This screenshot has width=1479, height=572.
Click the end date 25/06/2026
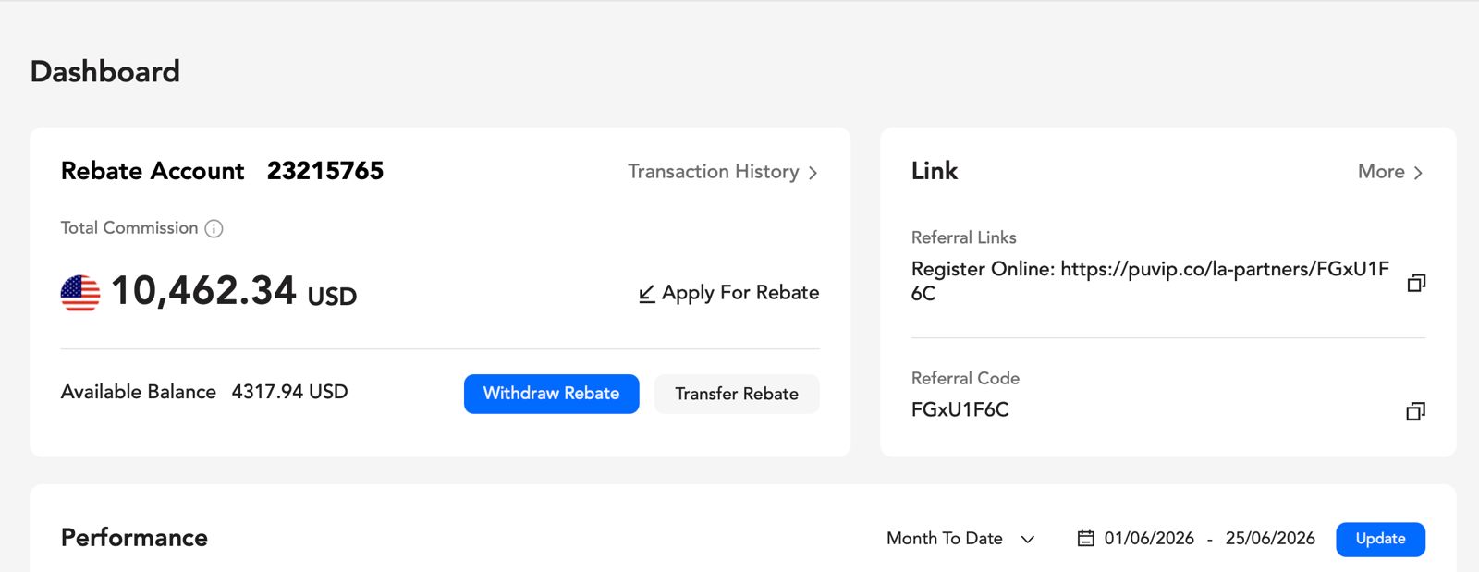[x=1270, y=539]
